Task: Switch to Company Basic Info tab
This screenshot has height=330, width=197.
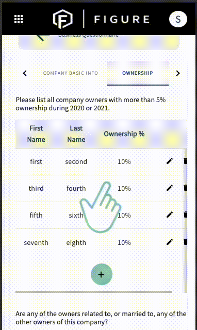Action: coord(70,73)
